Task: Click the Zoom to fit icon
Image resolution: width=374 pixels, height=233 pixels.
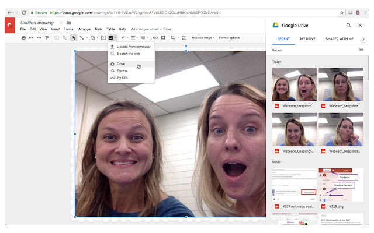Action: click(56, 37)
